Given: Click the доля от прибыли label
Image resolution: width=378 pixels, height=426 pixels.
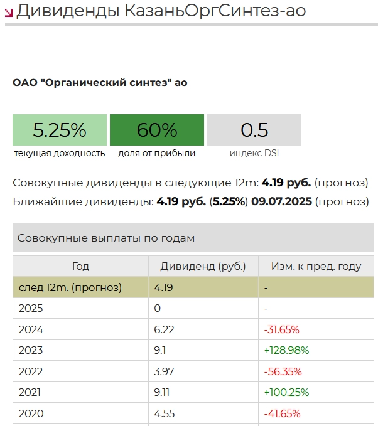Looking at the screenshot, I should coord(156,153).
